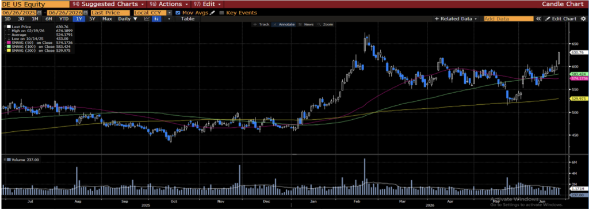Open the end date calendar picker
Screen dimensions: 589x209
click(85, 13)
